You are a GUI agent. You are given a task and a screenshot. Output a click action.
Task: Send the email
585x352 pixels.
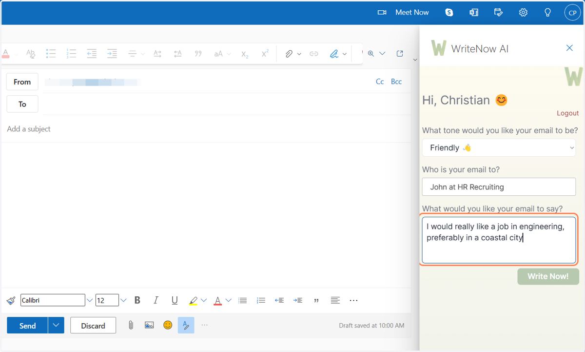27,325
